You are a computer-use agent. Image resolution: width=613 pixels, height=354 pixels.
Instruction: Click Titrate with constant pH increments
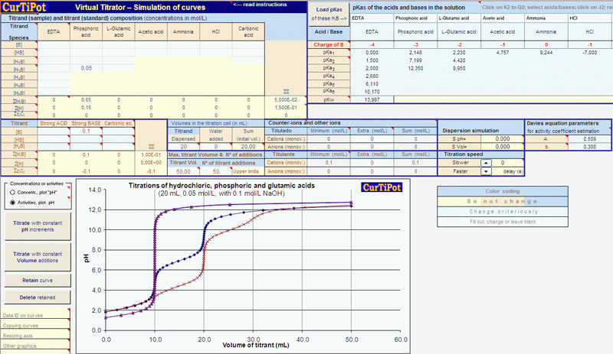(38, 226)
